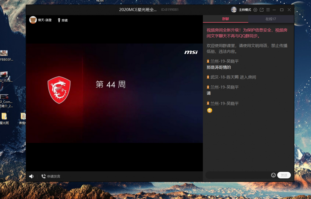The image size is (311, 199).
Task: Click the presenter avatar of 曾天-涤澄
Action: [33, 20]
